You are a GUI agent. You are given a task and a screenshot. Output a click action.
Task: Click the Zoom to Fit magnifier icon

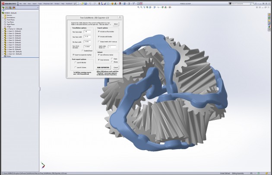(x=138, y=7)
